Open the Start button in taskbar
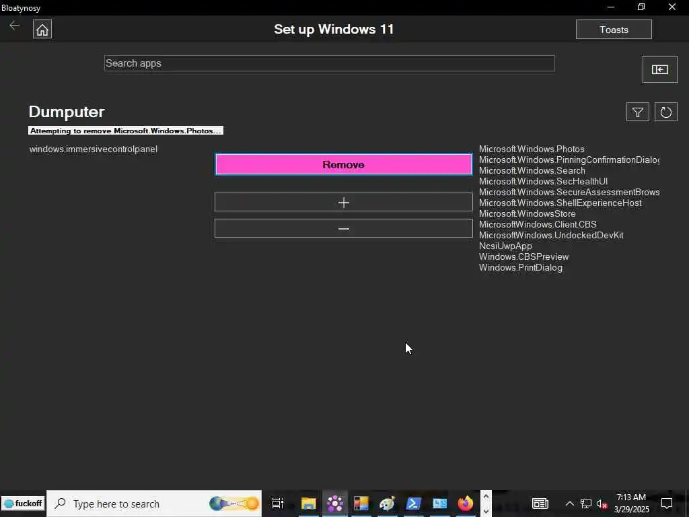The width and height of the screenshot is (689, 517). (23, 504)
